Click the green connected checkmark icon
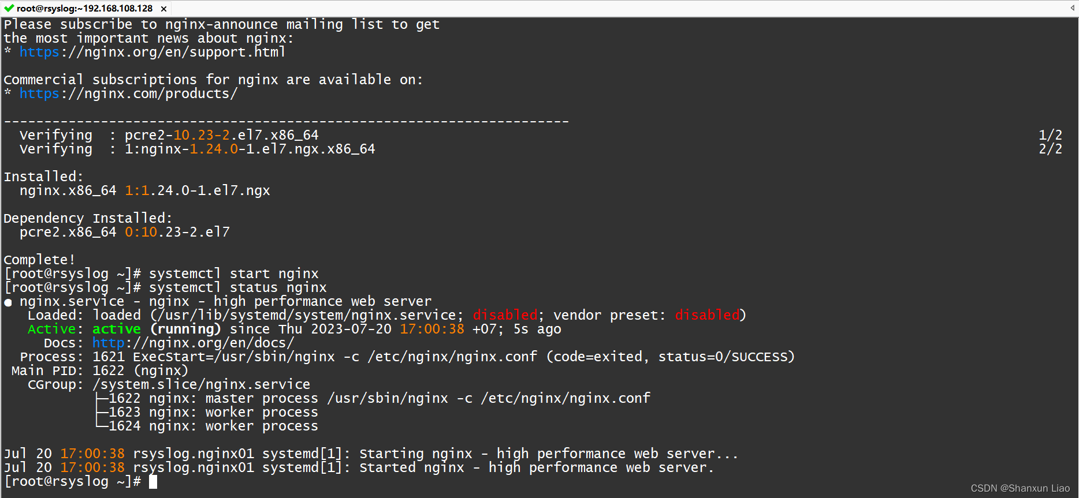 click(x=9, y=8)
